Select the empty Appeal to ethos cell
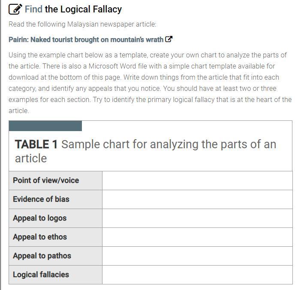Viewport: 298px width, 290px height. point(197,237)
